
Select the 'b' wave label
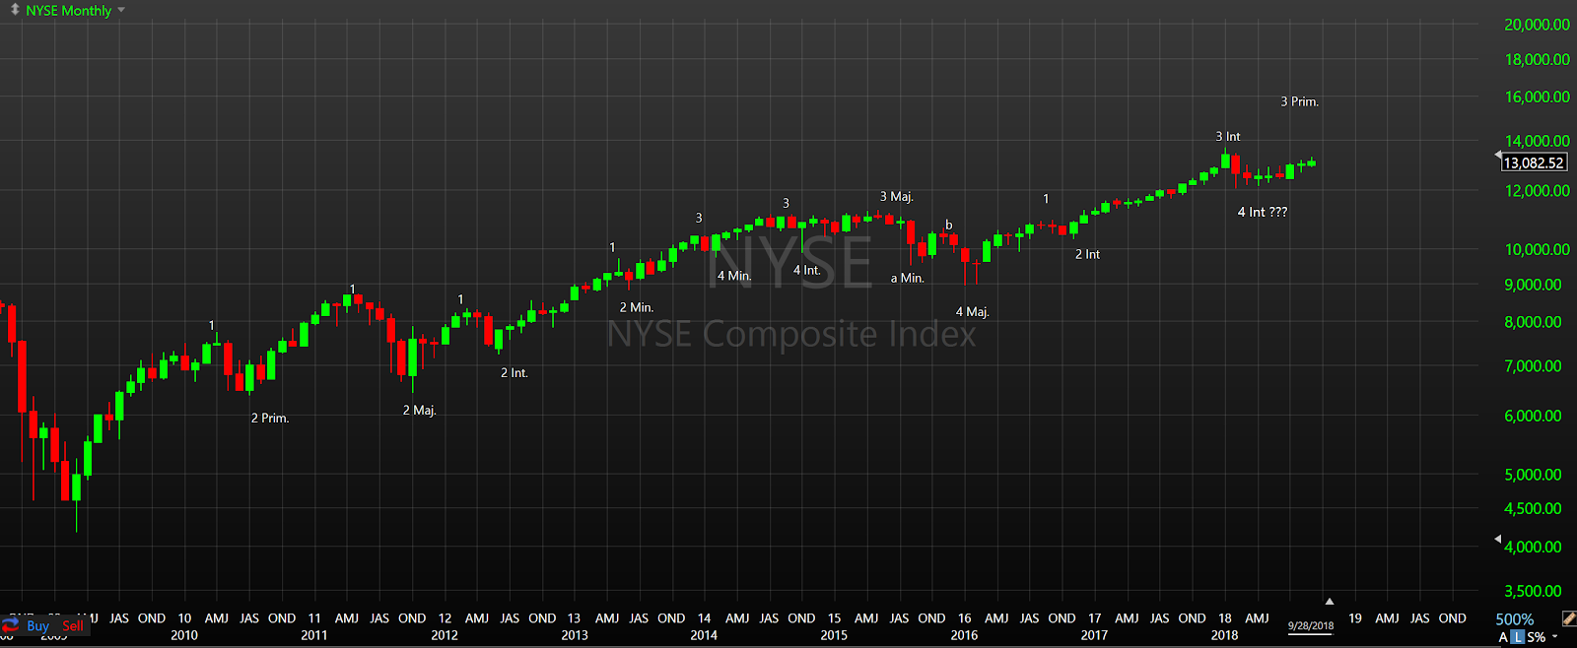[949, 225]
